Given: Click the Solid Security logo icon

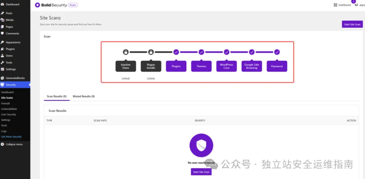Looking at the screenshot, I should (x=37, y=5).
